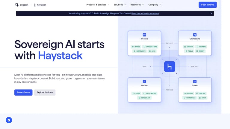This screenshot has width=230, height=129.
Task: Select the SERVERLESS tag
Action: [x=144, y=98]
